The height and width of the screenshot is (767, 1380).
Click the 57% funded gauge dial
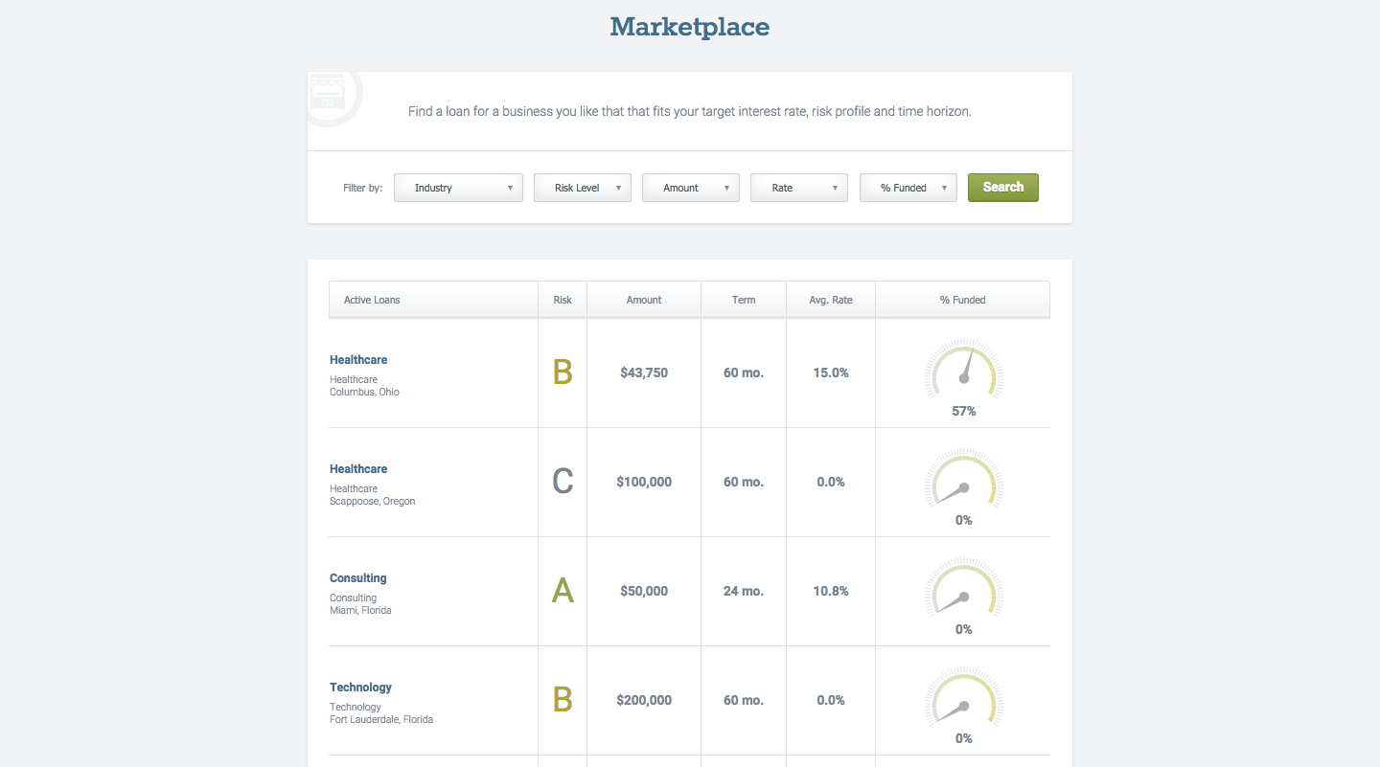963,371
